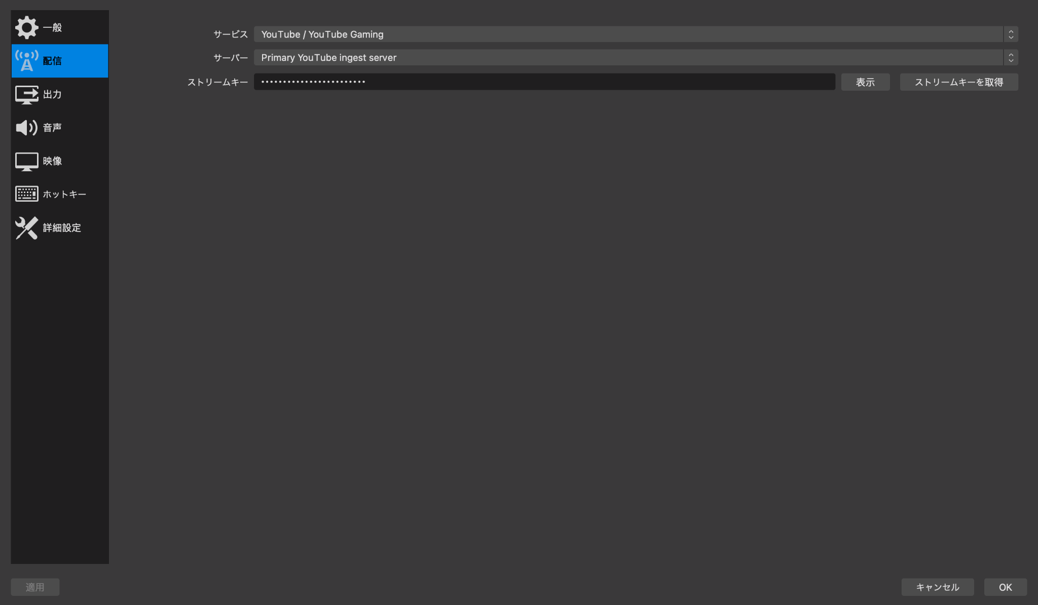Click the 出力 label in the sidebar
Viewport: 1038px width, 605px height.
[52, 94]
